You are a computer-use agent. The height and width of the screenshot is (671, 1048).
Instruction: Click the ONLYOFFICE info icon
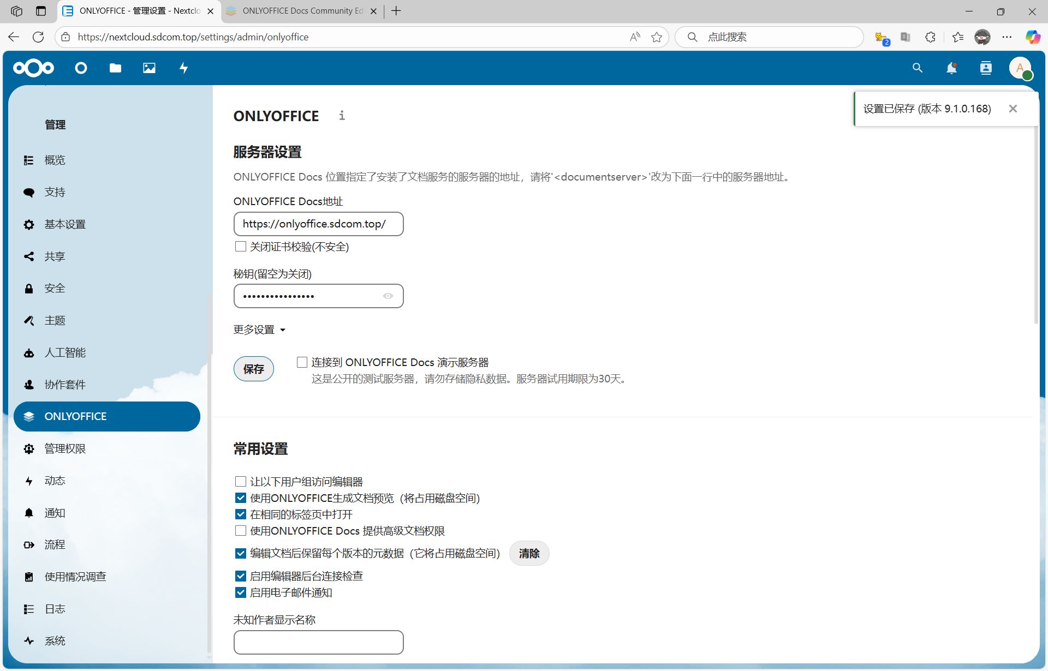342,116
